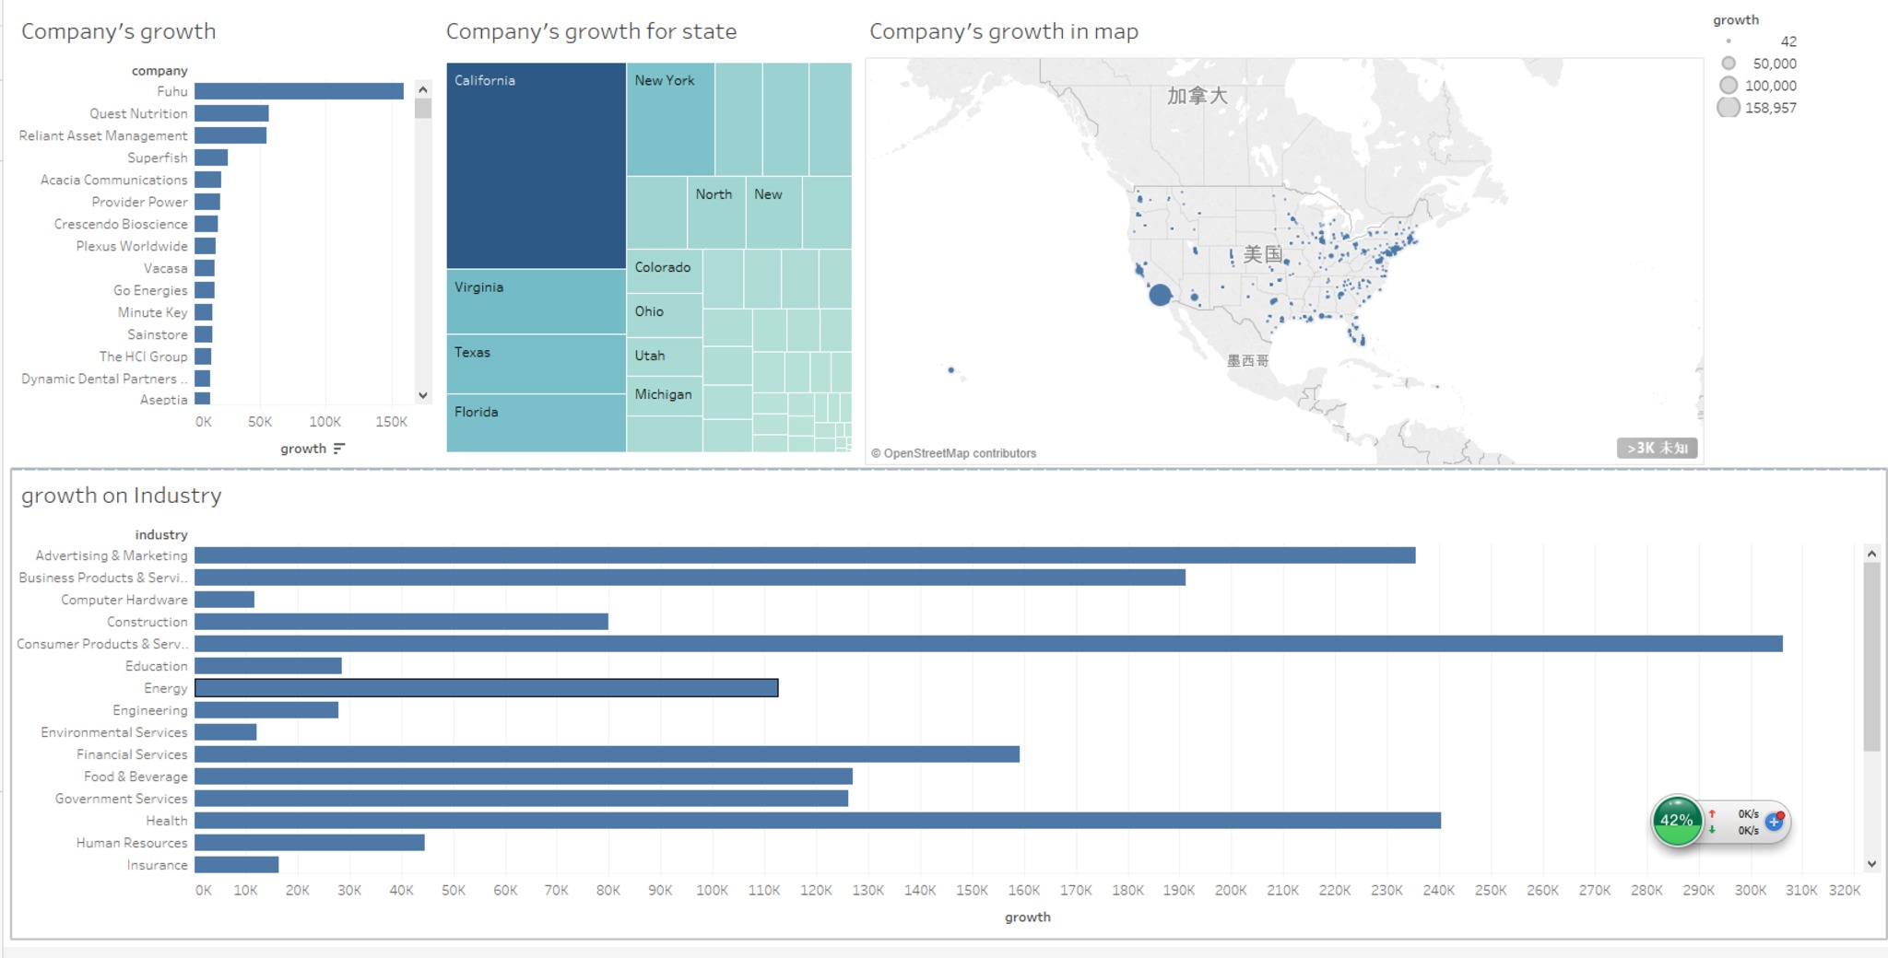This screenshot has height=958, width=1888.
Task: Click the Consumer Products & Services bar
Action: tap(987, 644)
